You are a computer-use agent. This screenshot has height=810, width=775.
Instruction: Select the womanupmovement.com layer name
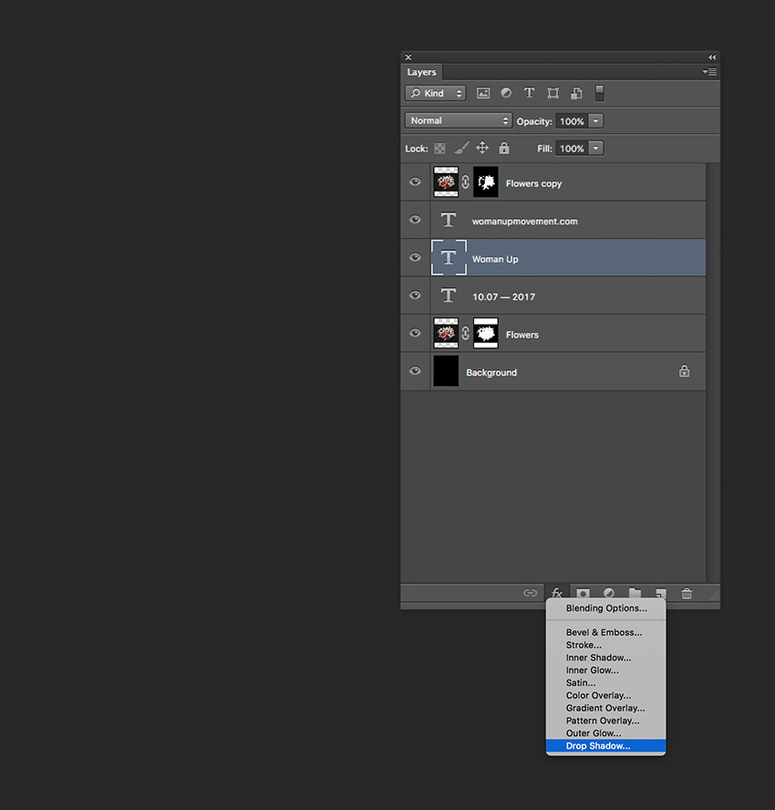coord(524,222)
